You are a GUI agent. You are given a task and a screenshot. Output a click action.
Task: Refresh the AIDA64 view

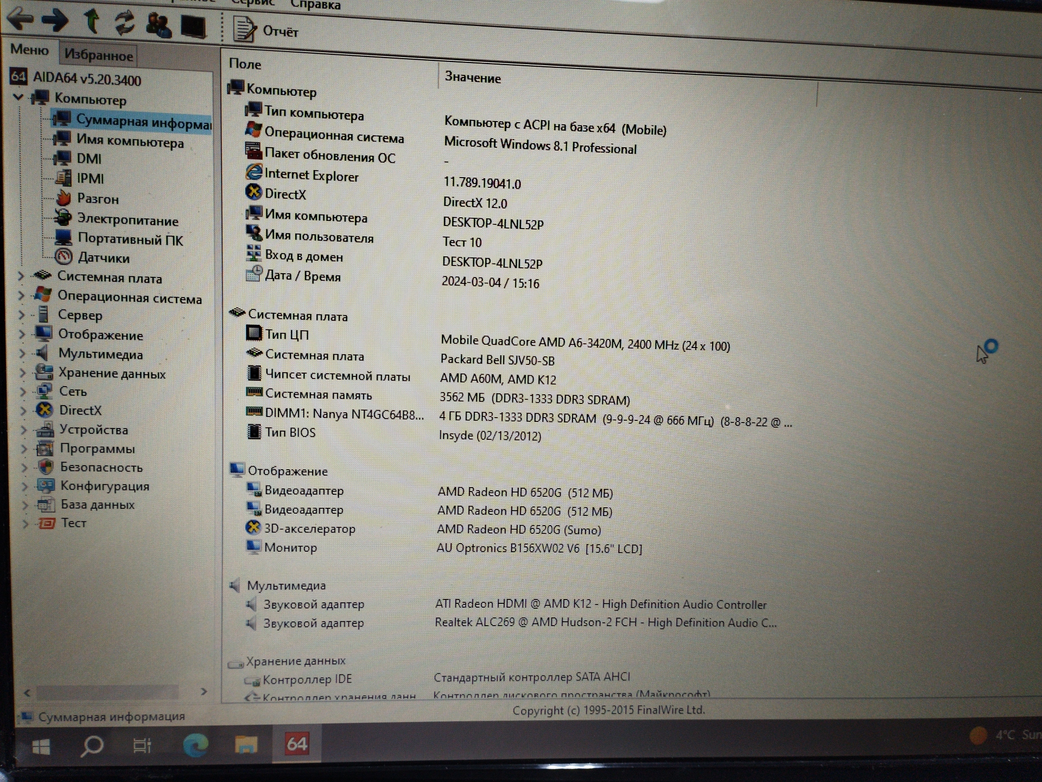(x=124, y=23)
